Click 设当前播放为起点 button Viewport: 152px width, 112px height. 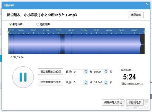(50, 72)
